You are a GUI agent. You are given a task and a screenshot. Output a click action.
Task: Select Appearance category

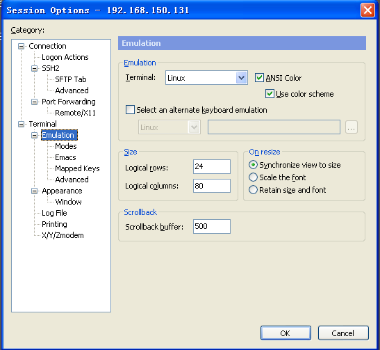tap(62, 191)
